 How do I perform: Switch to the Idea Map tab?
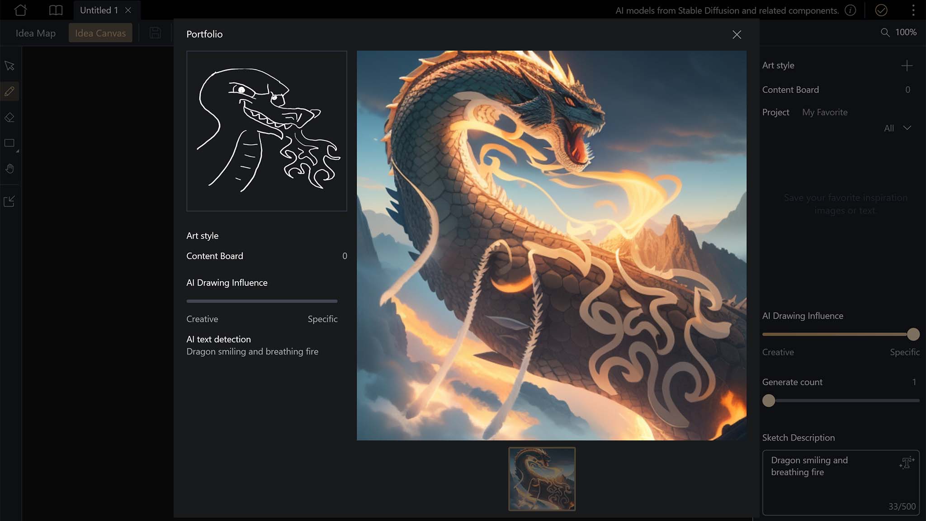coord(35,33)
